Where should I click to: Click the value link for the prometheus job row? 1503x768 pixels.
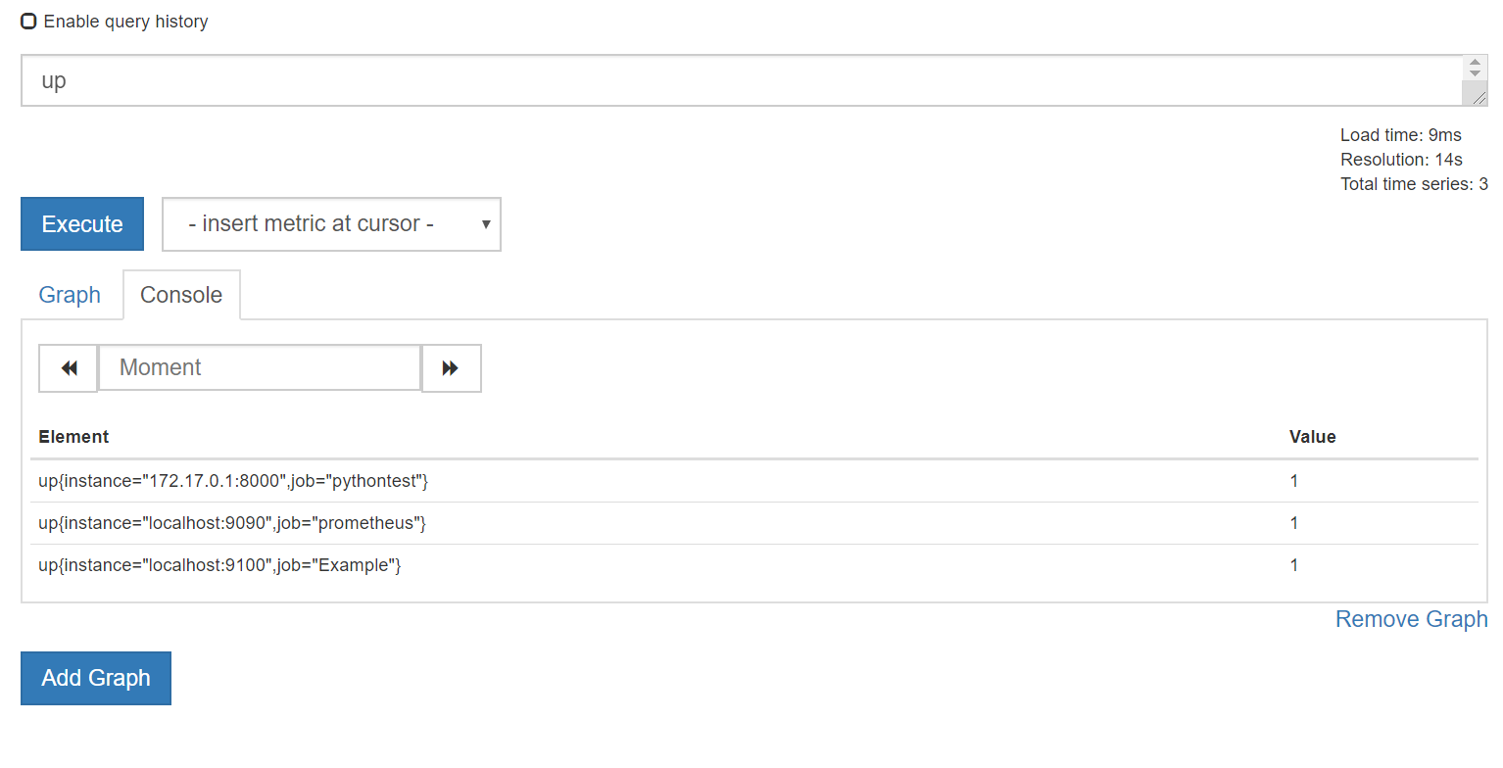(x=1293, y=523)
